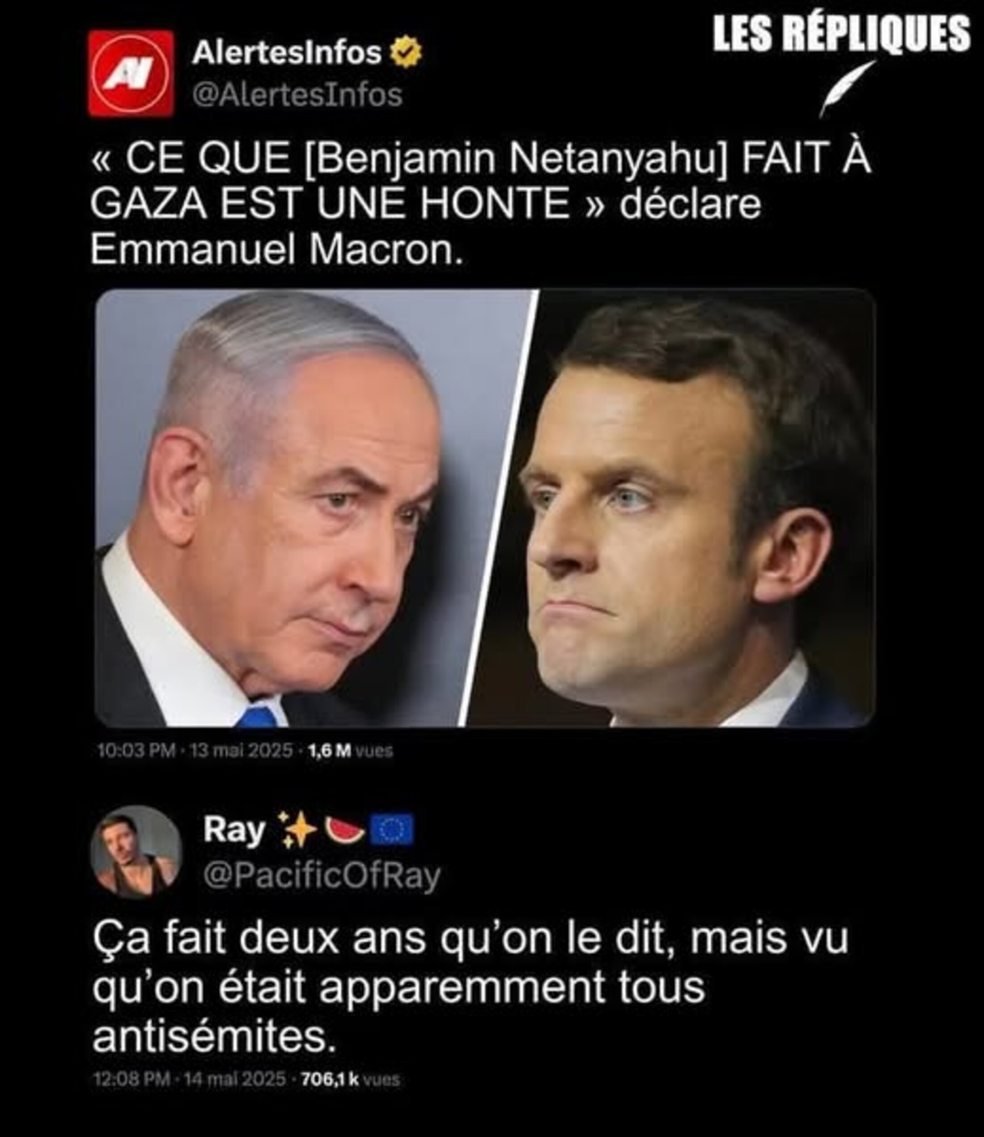Click the reply text mentioning antisémites
The width and height of the screenshot is (984, 1137).
(470, 988)
